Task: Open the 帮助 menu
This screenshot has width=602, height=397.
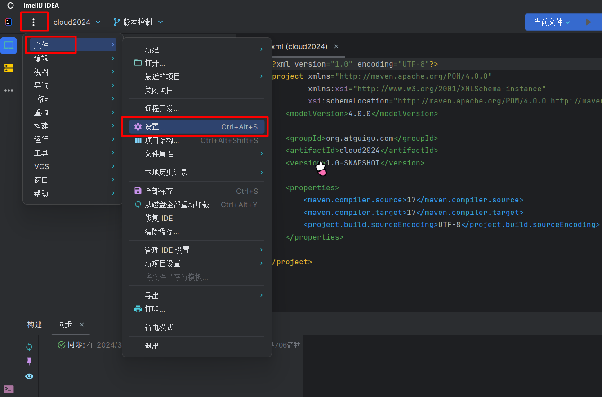Action: coord(73,193)
